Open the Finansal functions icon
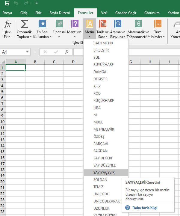This screenshot has height=216, width=180. click(59, 25)
